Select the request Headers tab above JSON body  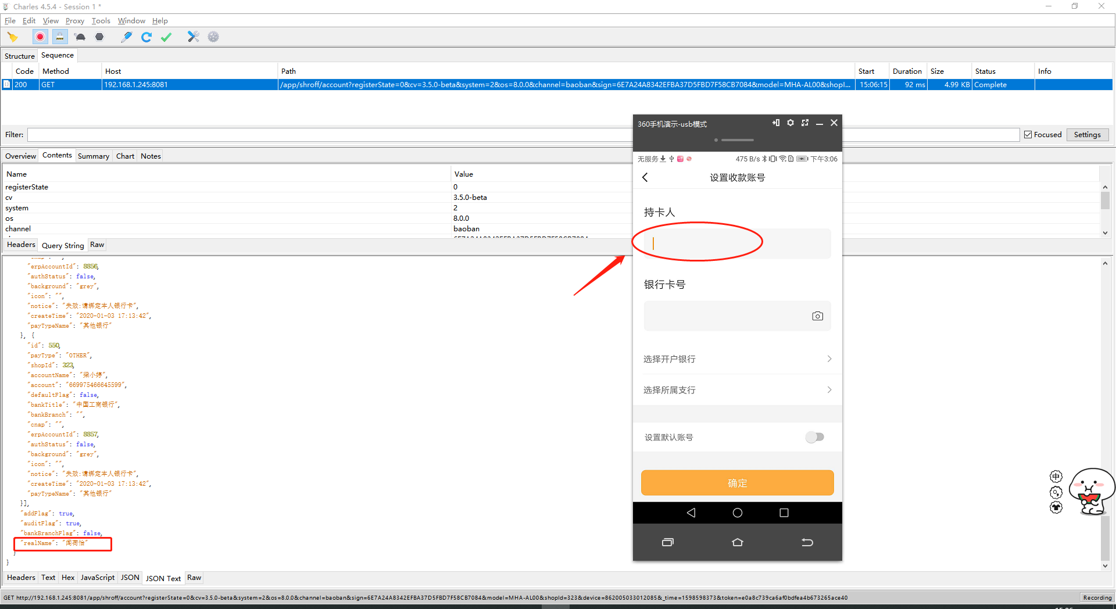(21, 245)
